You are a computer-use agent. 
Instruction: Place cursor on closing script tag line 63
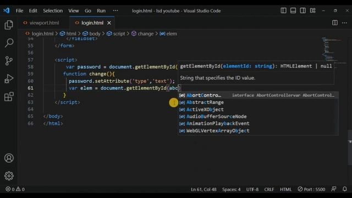[x=67, y=102]
